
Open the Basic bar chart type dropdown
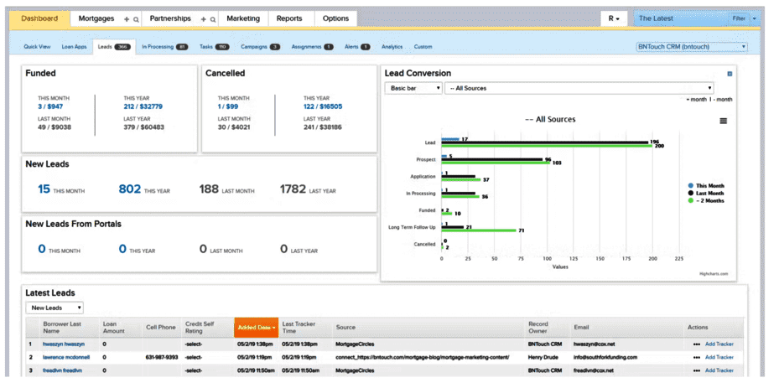pos(413,88)
